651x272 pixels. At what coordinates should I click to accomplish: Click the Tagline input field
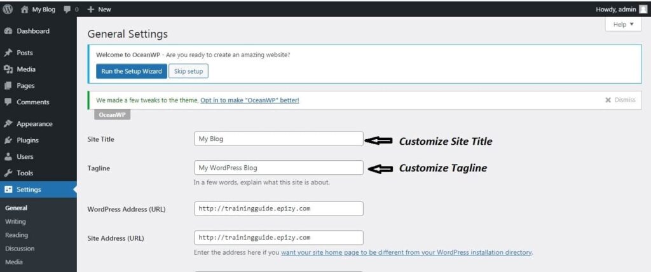point(278,168)
